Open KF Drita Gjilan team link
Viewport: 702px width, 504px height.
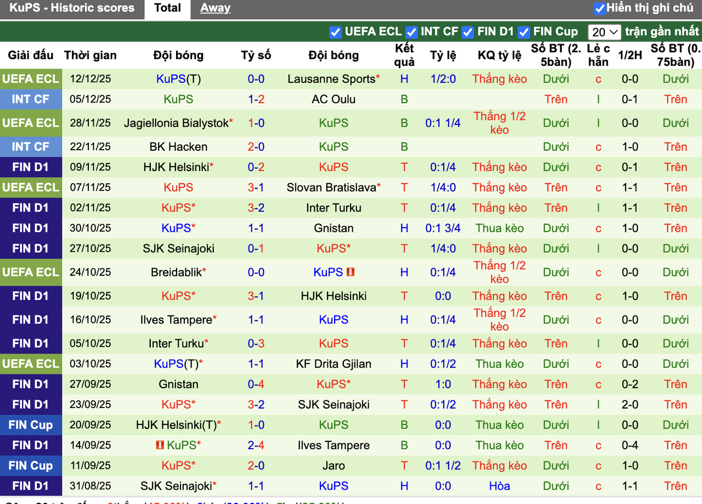(333, 364)
